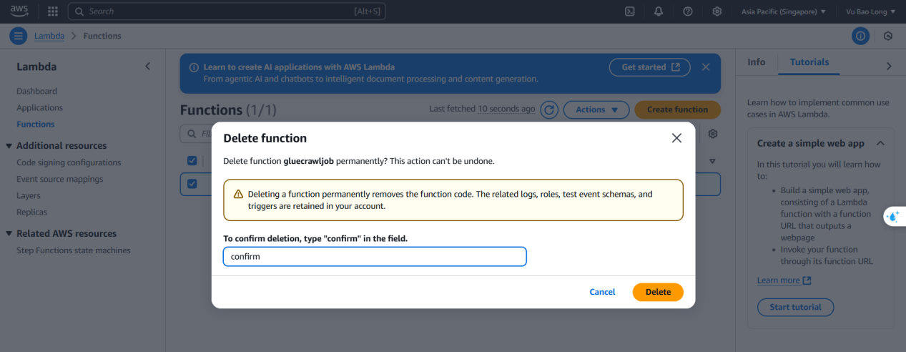Open the notifications bell
906x352 pixels.
click(x=659, y=11)
